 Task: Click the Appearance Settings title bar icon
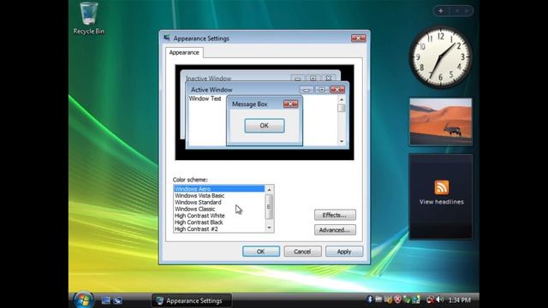coord(167,38)
